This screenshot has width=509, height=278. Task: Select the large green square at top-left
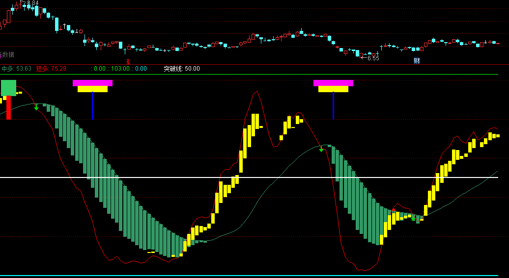click(x=8, y=88)
